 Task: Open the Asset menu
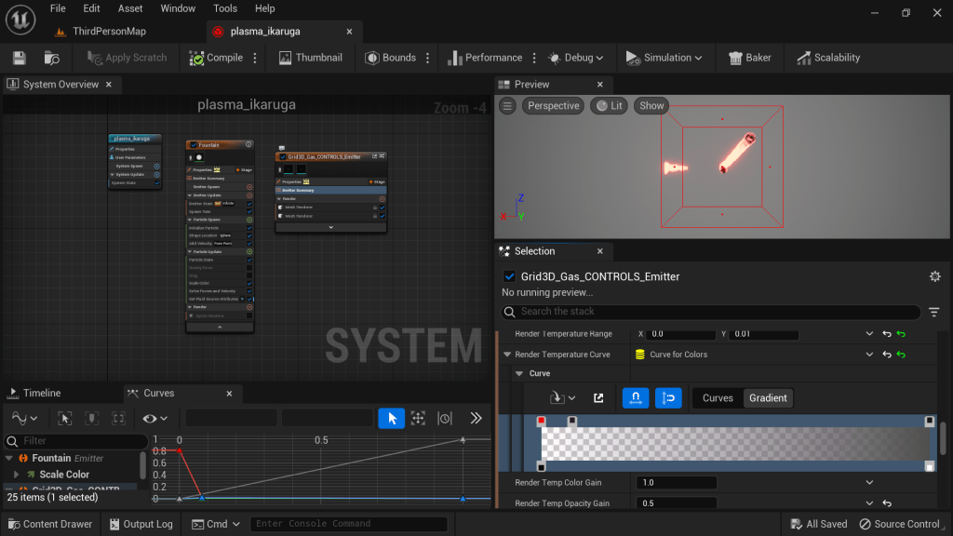point(130,8)
